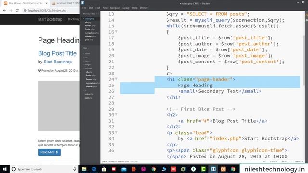Open the Microsoft Store taskbar icon
308x173 pixels.
(x=104, y=169)
